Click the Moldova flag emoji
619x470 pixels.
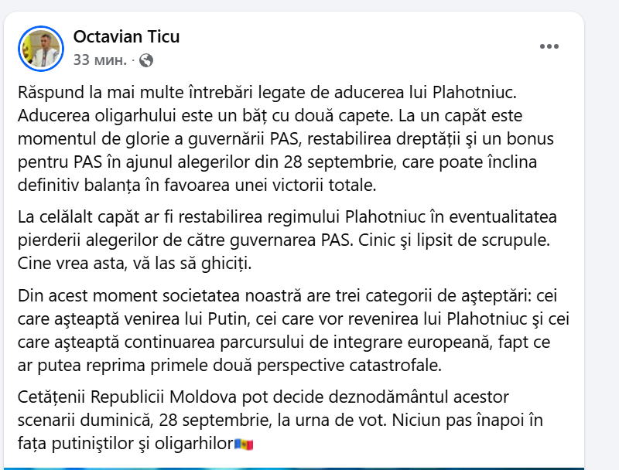pyautogui.click(x=244, y=444)
